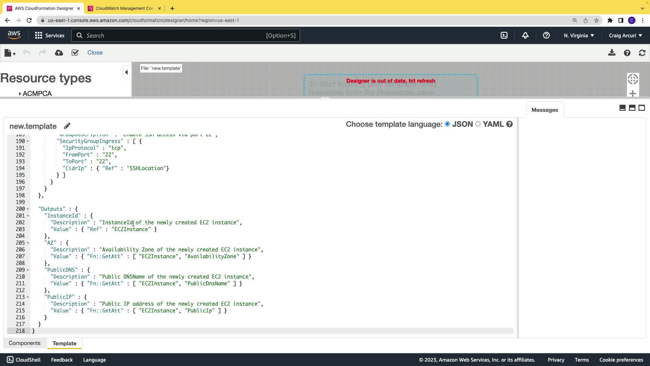The image size is (650, 366).
Task: Click the validate template checkmark icon
Action: [x=75, y=53]
